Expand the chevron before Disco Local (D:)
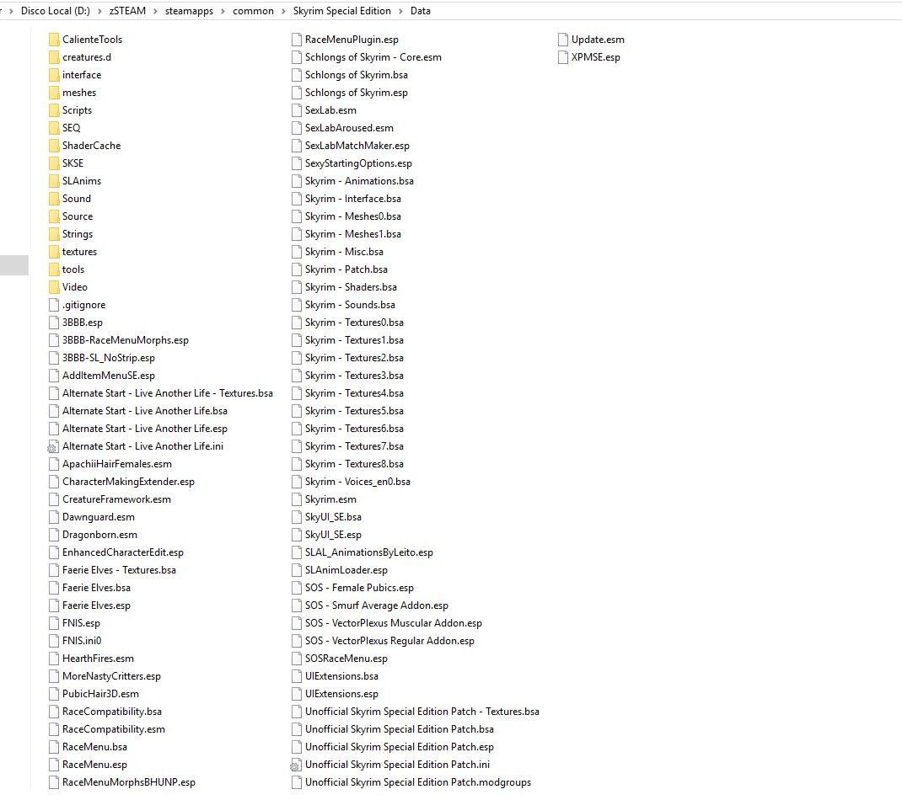Image resolution: width=902 pixels, height=800 pixels. (x=12, y=11)
